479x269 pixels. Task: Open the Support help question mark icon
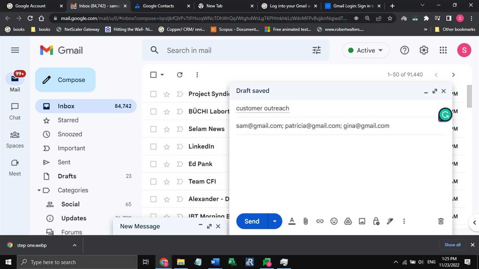(405, 50)
